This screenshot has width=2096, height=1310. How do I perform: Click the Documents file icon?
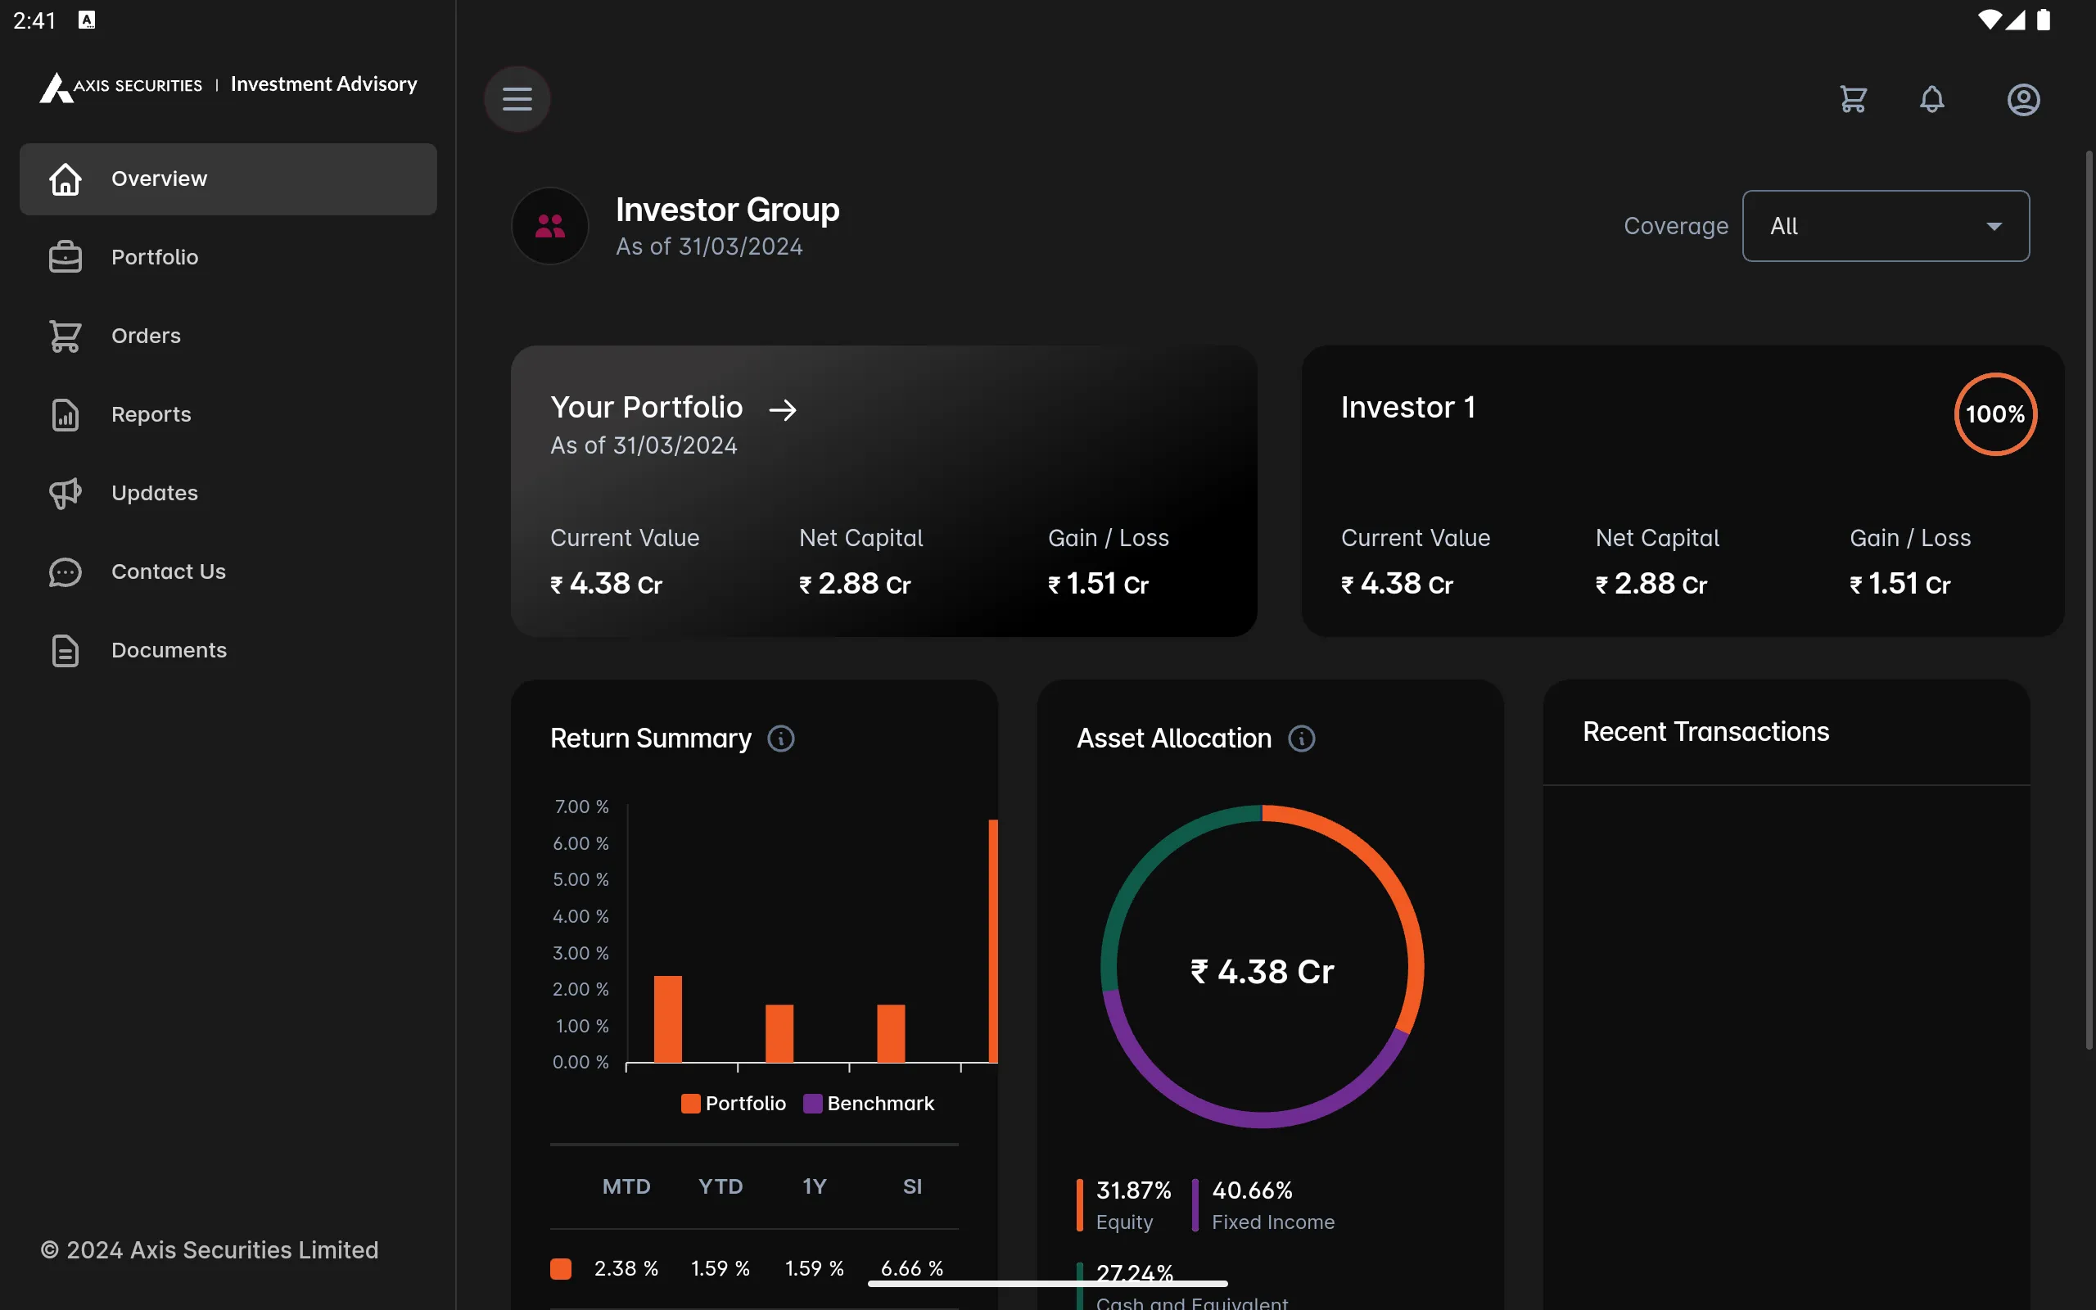(65, 651)
